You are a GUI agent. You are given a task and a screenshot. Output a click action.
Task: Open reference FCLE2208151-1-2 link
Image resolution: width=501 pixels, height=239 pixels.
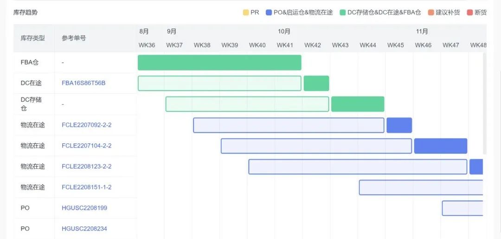87,187
